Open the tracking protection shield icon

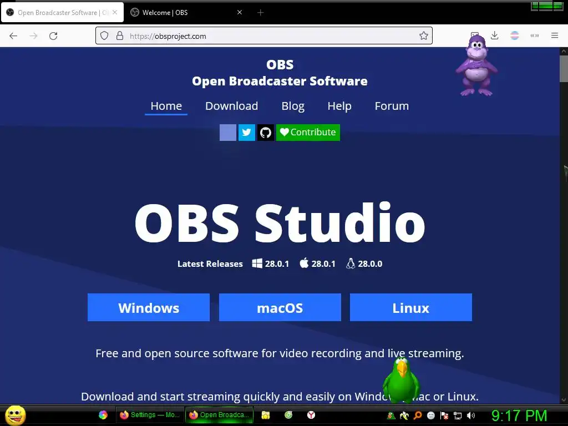point(104,36)
